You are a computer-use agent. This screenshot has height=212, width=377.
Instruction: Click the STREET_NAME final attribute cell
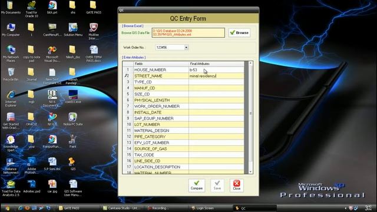(216, 76)
